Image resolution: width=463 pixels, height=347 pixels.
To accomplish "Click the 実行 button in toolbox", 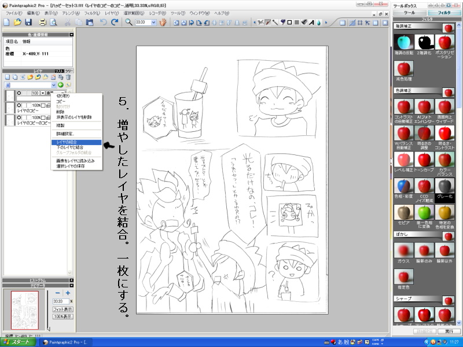I will [449, 331].
